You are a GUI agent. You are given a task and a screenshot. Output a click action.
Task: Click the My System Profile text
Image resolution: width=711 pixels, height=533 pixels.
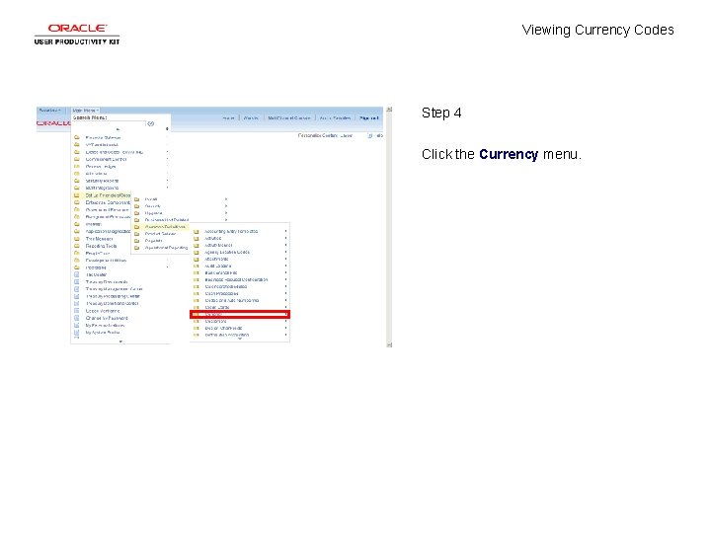(103, 333)
